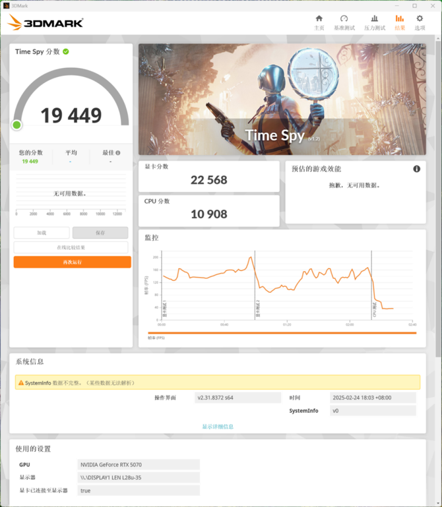This screenshot has height=507, width=442.
Task: Click the orange 再次运行 button
Action: tap(73, 262)
